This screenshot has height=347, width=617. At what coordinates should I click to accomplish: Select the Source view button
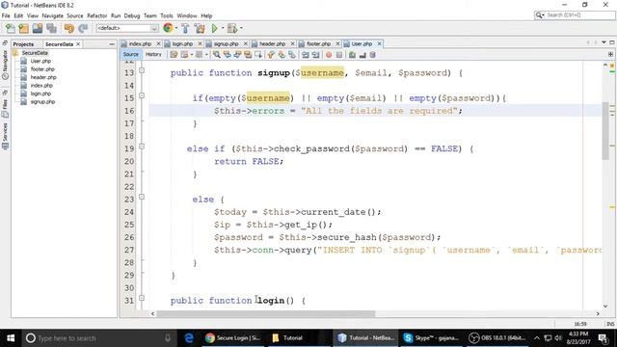[131, 55]
